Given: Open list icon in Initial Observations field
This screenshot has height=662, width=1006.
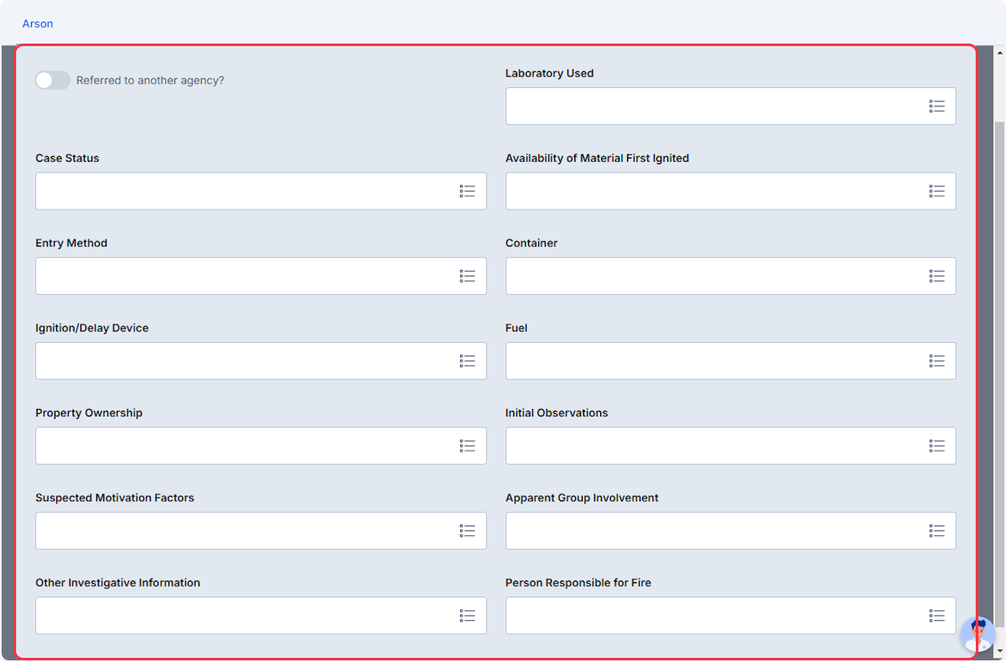Looking at the screenshot, I should [936, 446].
